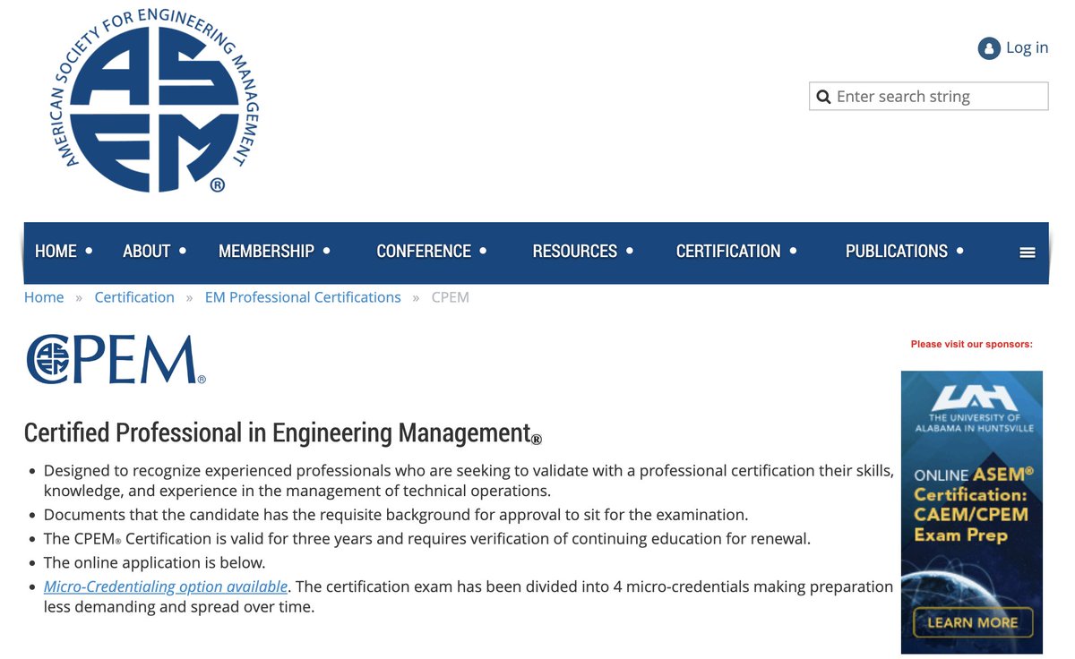Focus the Enter search string field
1075x659 pixels.
click(x=928, y=97)
